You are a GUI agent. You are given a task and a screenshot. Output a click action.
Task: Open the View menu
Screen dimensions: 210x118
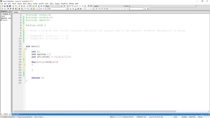tap(9, 4)
